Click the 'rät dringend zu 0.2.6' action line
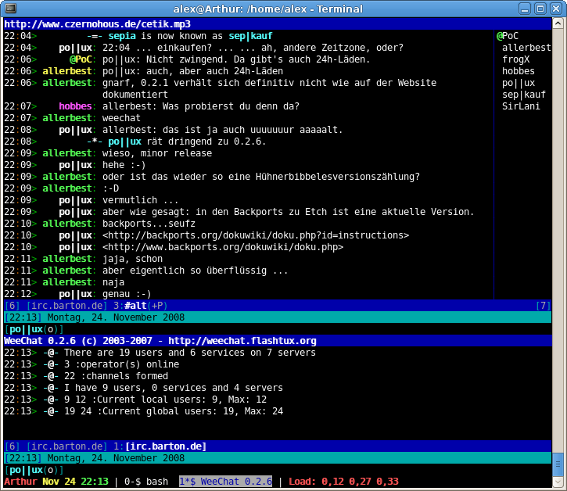The image size is (567, 491). coord(206,142)
